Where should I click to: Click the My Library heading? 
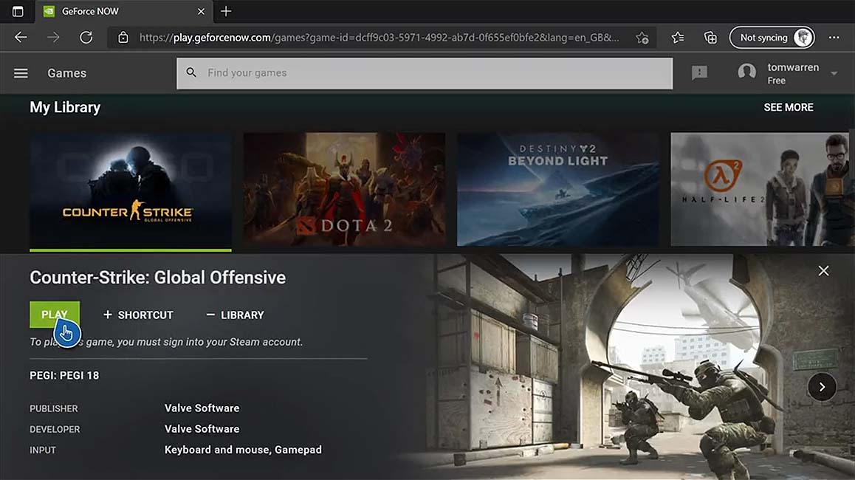click(x=65, y=108)
